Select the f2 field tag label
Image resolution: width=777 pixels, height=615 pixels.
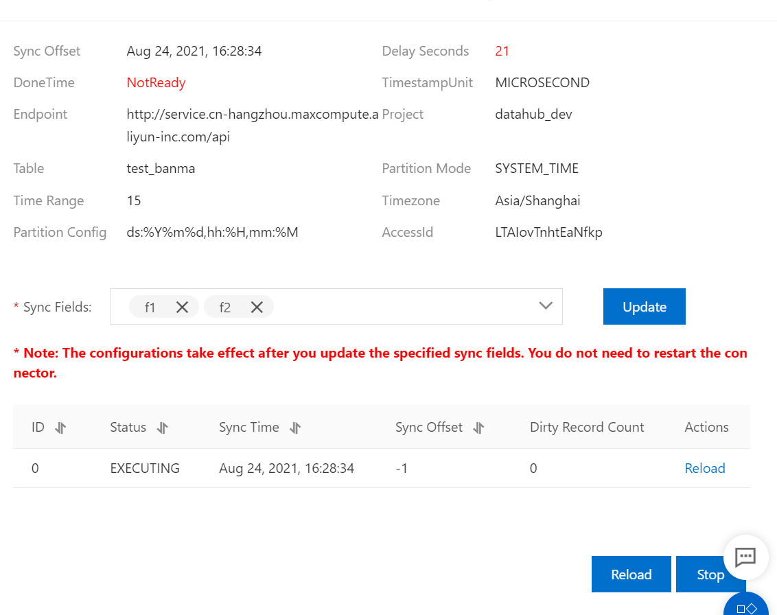coord(225,307)
